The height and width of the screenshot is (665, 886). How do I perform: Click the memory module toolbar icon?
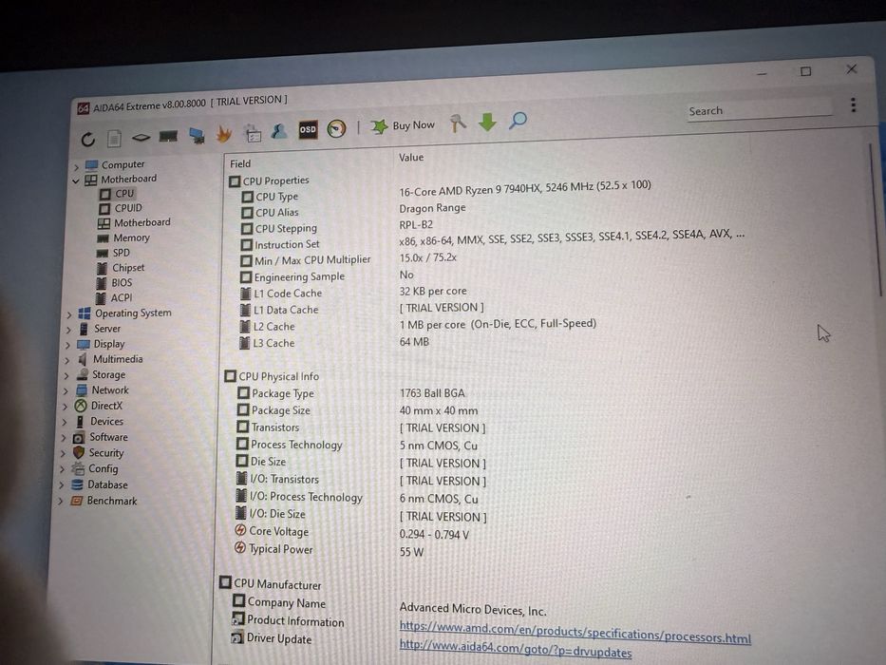[168, 136]
